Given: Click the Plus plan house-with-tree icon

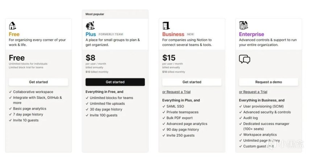Looking at the screenshot, I should [90, 26].
